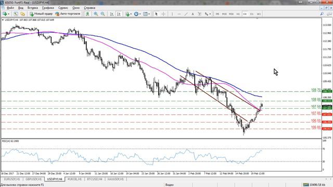This screenshot has width=333, height=187.
Task: Toggle the Market Watch folder-star icon
Action: [x=22, y=14]
